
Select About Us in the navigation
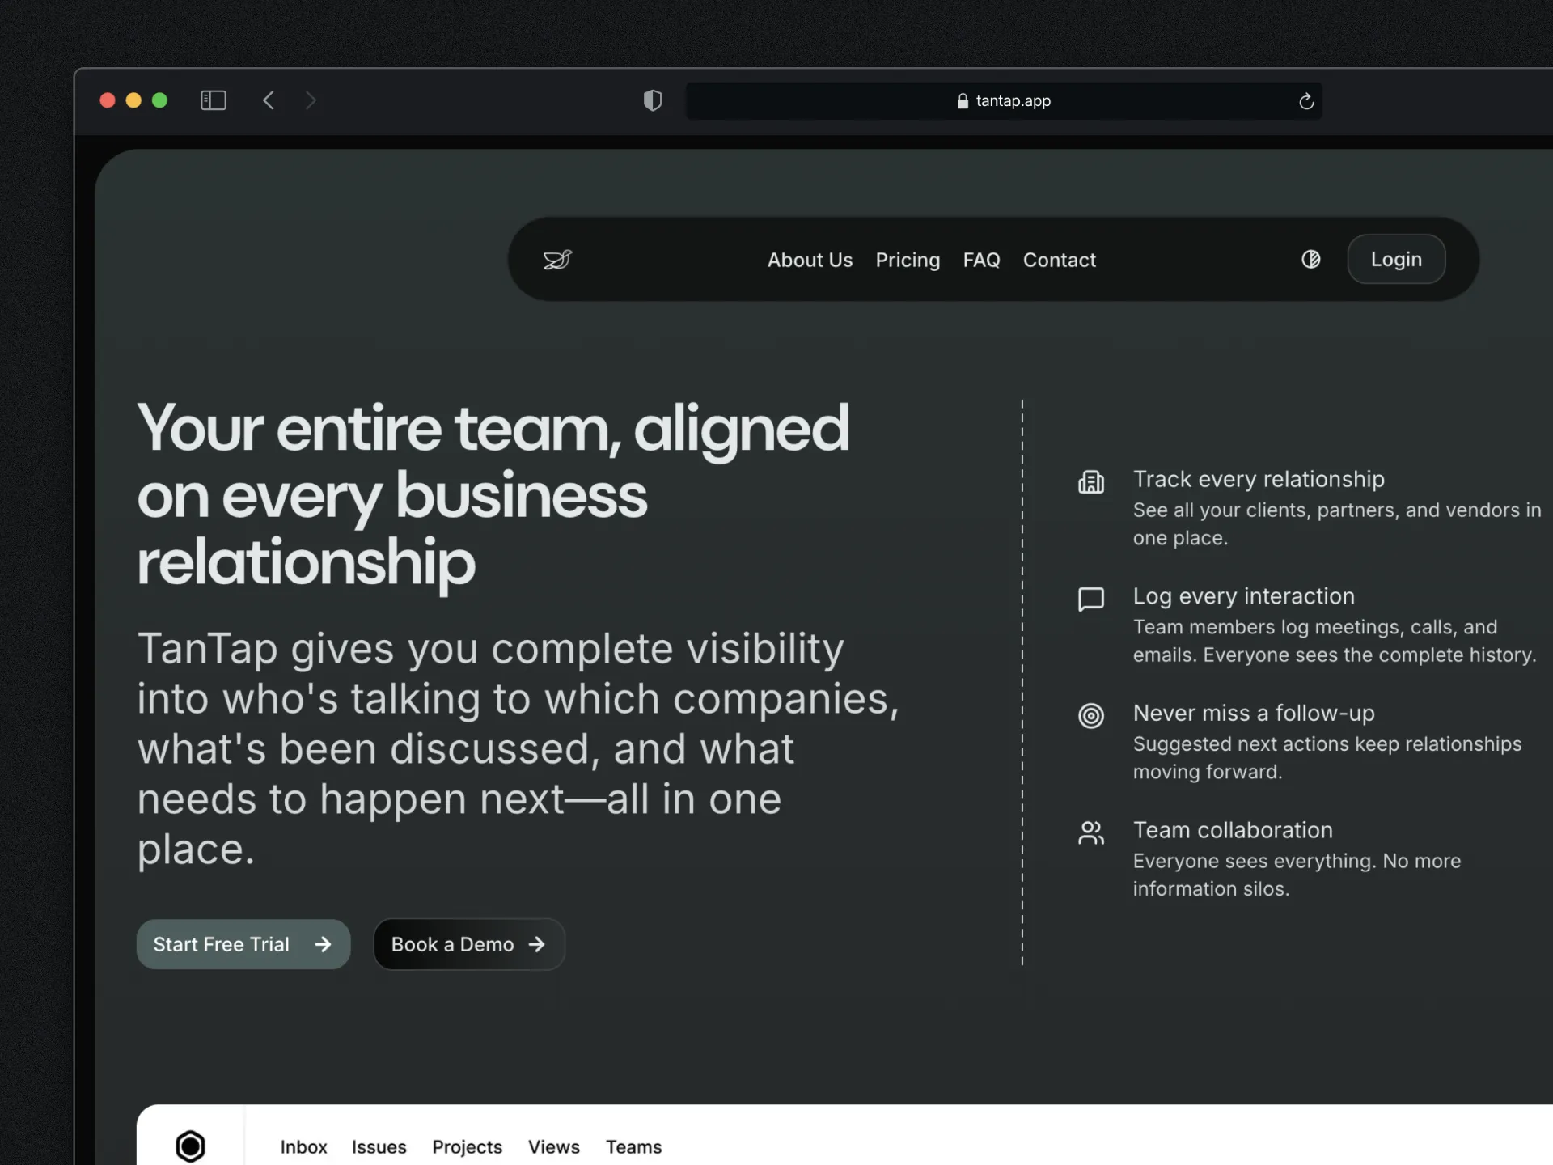810,260
